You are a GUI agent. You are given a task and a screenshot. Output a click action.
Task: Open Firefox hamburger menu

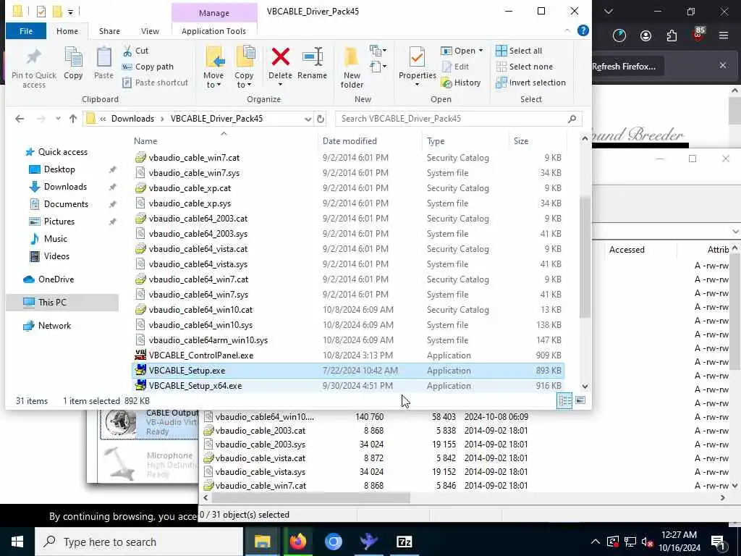[x=724, y=35]
